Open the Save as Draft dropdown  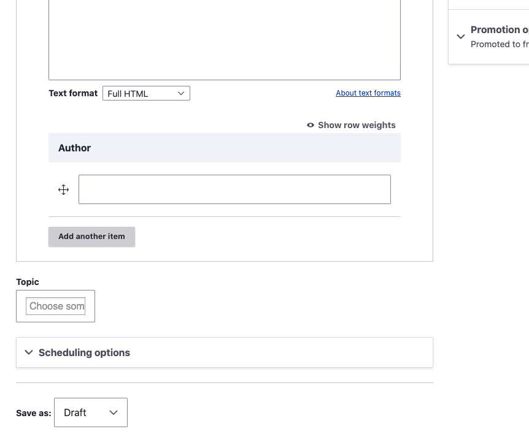[x=90, y=412]
